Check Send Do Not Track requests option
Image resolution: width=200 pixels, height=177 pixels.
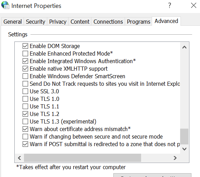pyautogui.click(x=25, y=84)
